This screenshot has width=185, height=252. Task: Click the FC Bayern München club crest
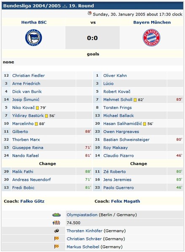tap(151, 37)
